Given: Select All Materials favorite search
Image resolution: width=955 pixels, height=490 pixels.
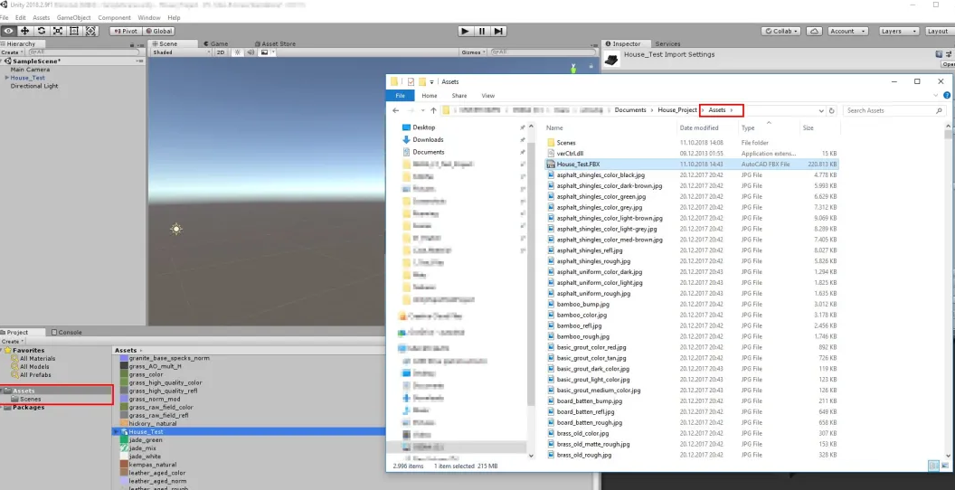Looking at the screenshot, I should click(x=37, y=359).
